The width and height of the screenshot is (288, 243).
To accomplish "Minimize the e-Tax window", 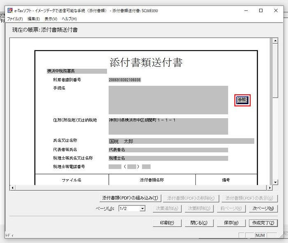I will [x=246, y=10].
